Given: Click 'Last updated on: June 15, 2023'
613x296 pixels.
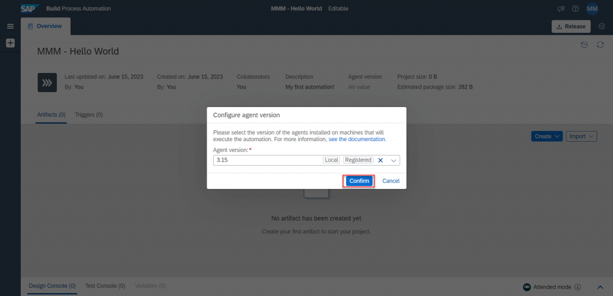Looking at the screenshot, I should pos(104,77).
